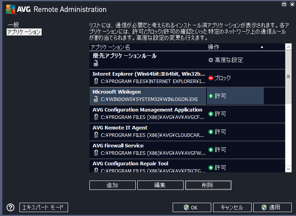Toggle the lock icon on the Internet Explorer row

[96, 81]
